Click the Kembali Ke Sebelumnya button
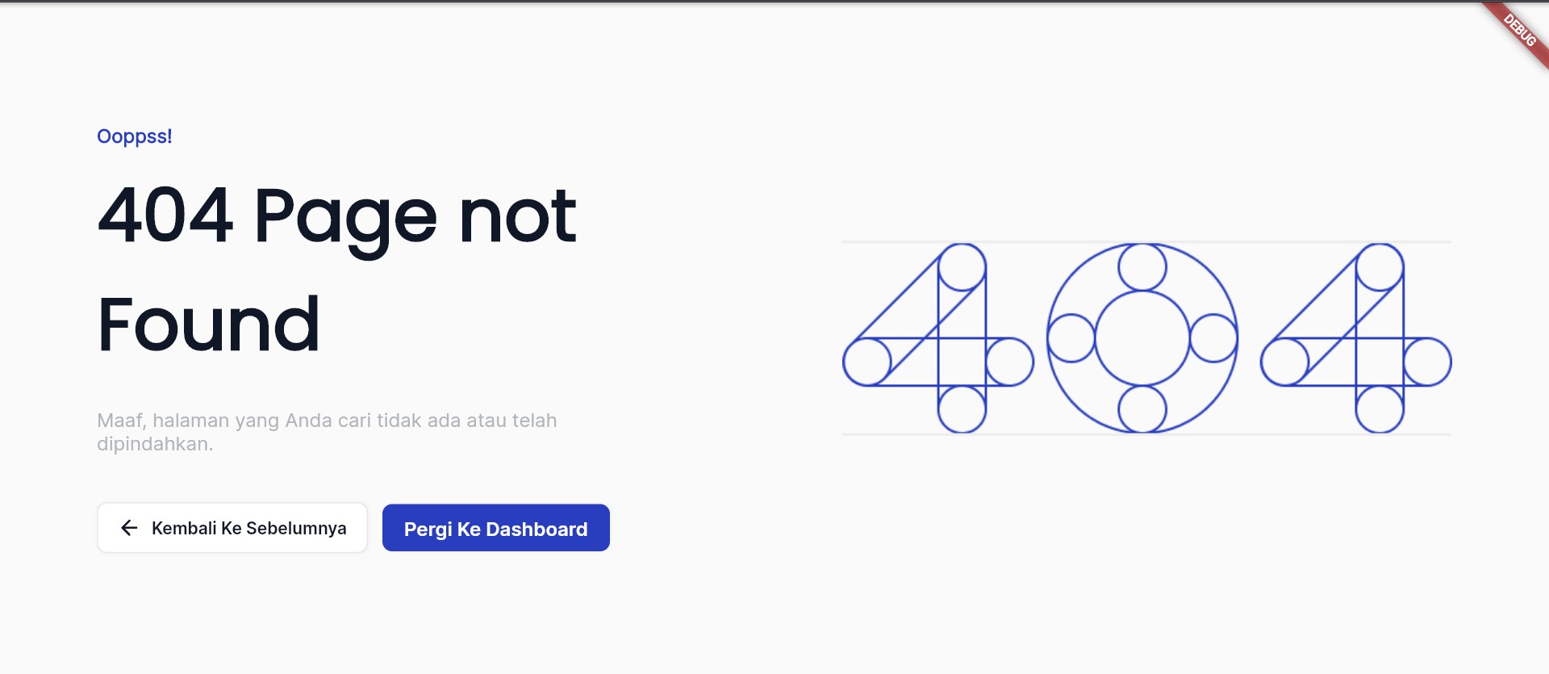1549x674 pixels. [x=232, y=528]
